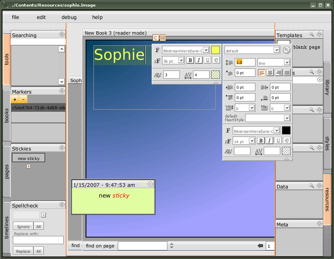
Task: Click the orange C character-format icon
Action: pyautogui.click(x=155, y=38)
